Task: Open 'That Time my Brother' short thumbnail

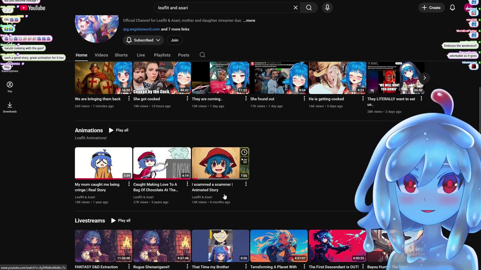Action: (x=221, y=246)
